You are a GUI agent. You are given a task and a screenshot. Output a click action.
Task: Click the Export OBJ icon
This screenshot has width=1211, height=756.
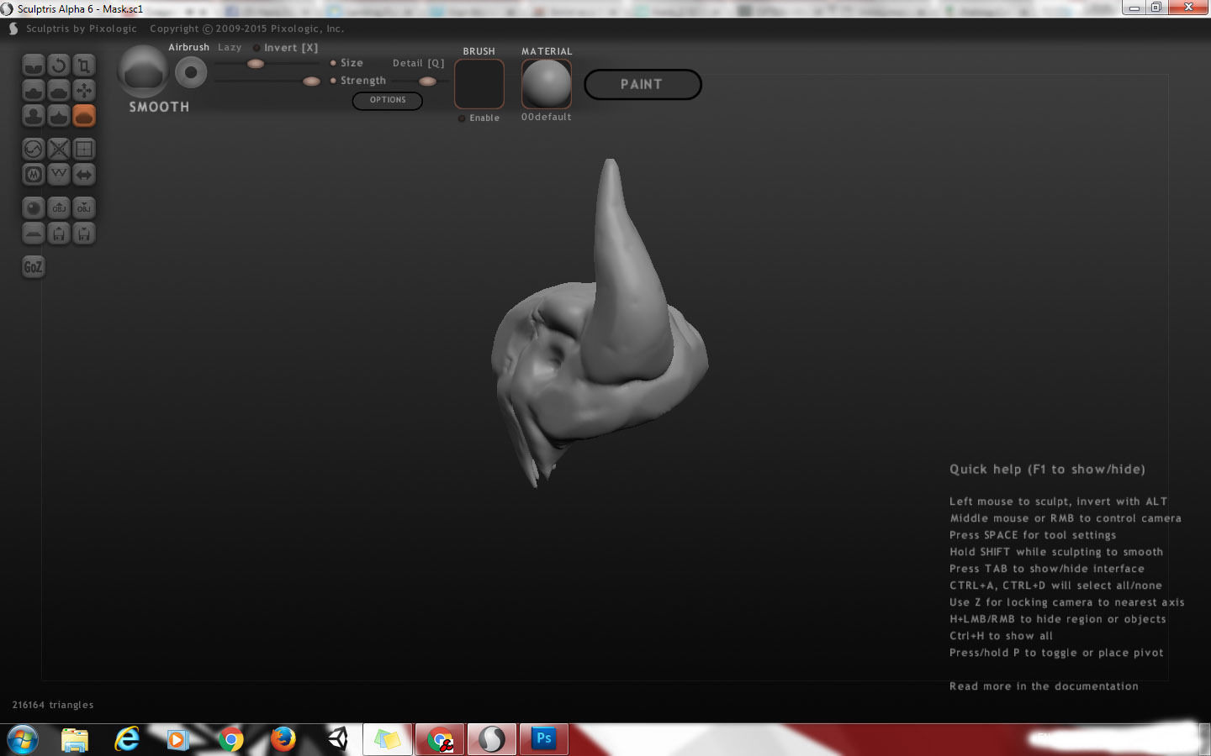tap(84, 207)
